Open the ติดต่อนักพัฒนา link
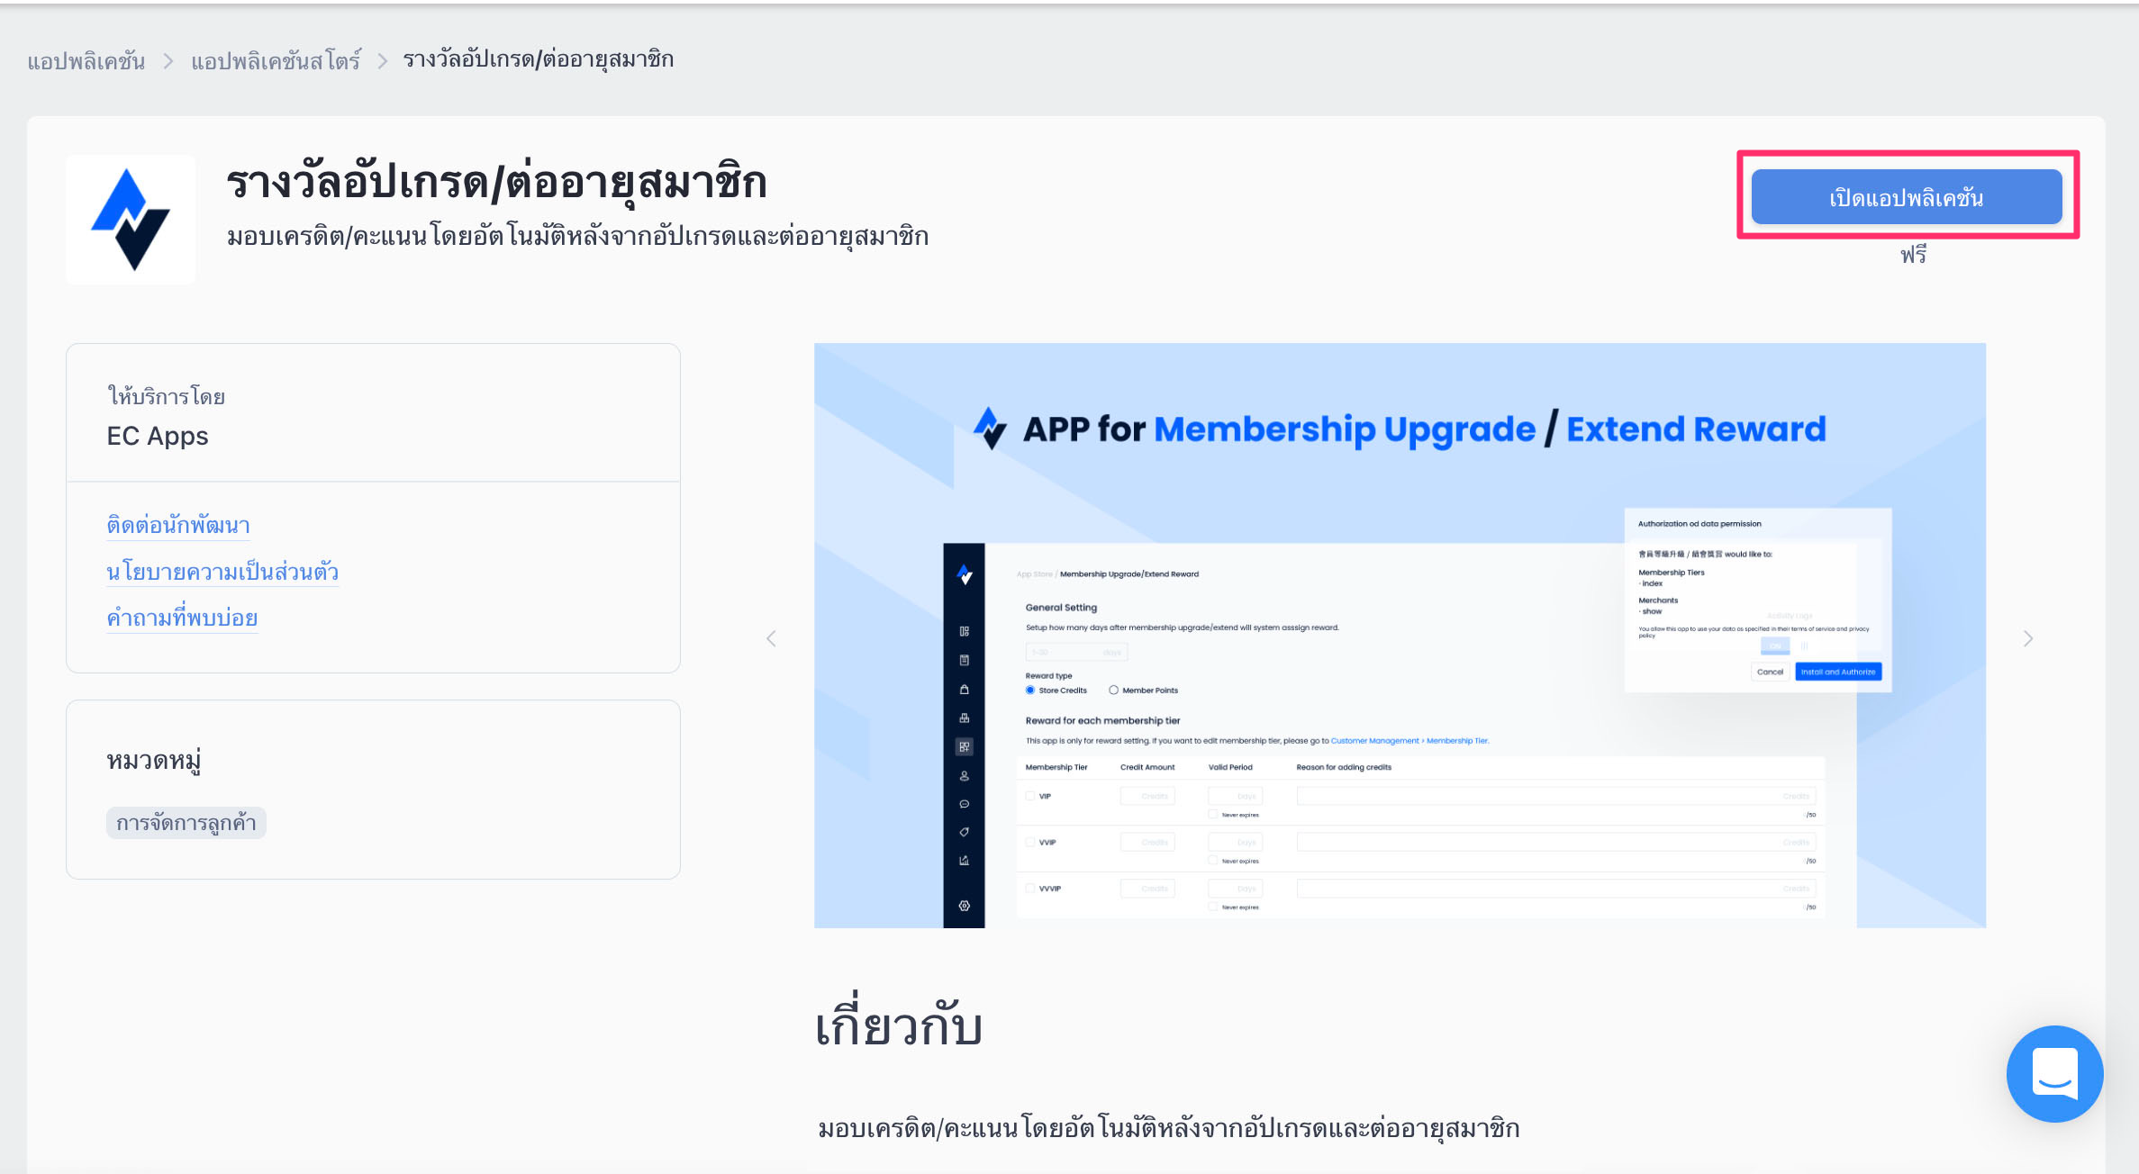Viewport: 2139px width, 1174px height. pos(178,525)
